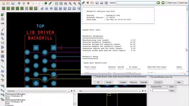Open the Symbol (or Pin) dropdown
The height and width of the screenshot is (106, 189).
pos(159,87)
